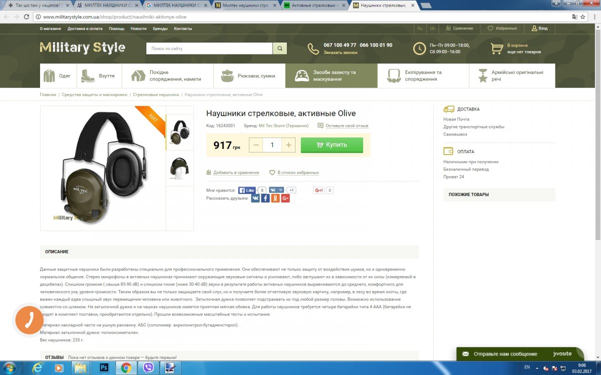Open Windows Start button
This screenshot has width=601, height=375.
point(10,368)
